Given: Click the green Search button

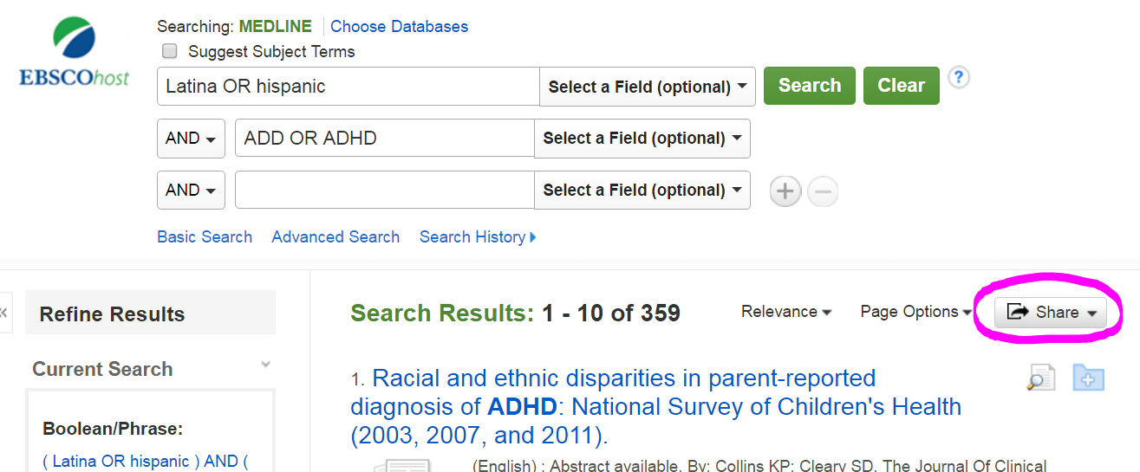Looking at the screenshot, I should (x=810, y=86).
